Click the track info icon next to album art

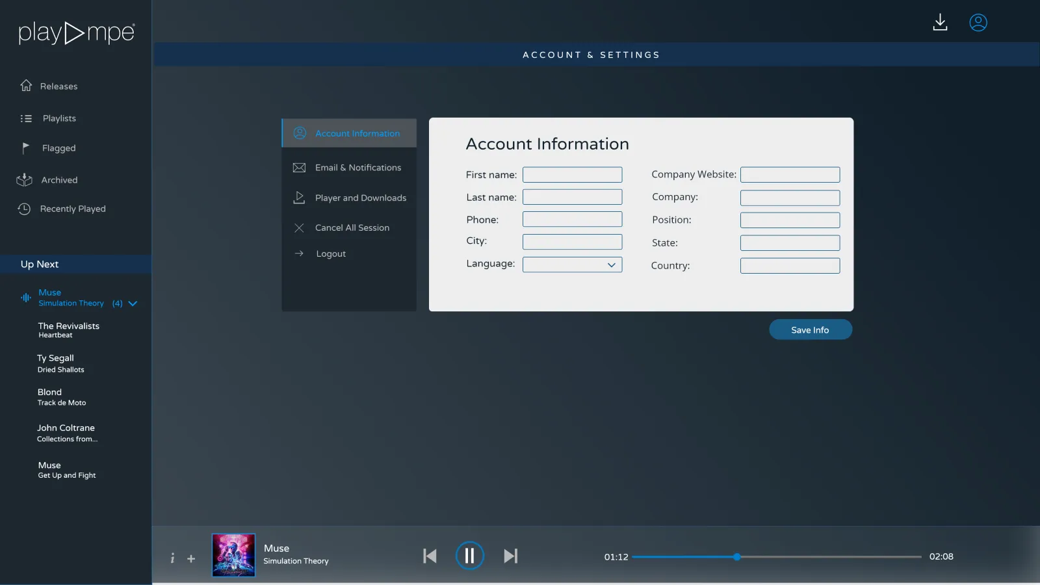172,558
